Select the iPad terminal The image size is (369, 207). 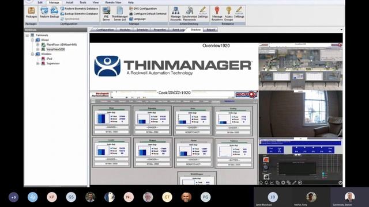[x=49, y=59]
